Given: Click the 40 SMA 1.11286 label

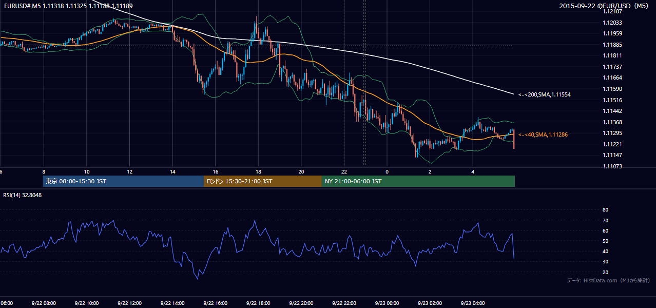Looking at the screenshot, I should [x=543, y=134].
